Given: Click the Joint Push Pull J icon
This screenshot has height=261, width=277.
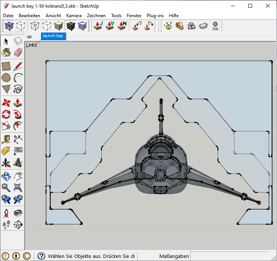Looking at the screenshot, I should 98,26.
